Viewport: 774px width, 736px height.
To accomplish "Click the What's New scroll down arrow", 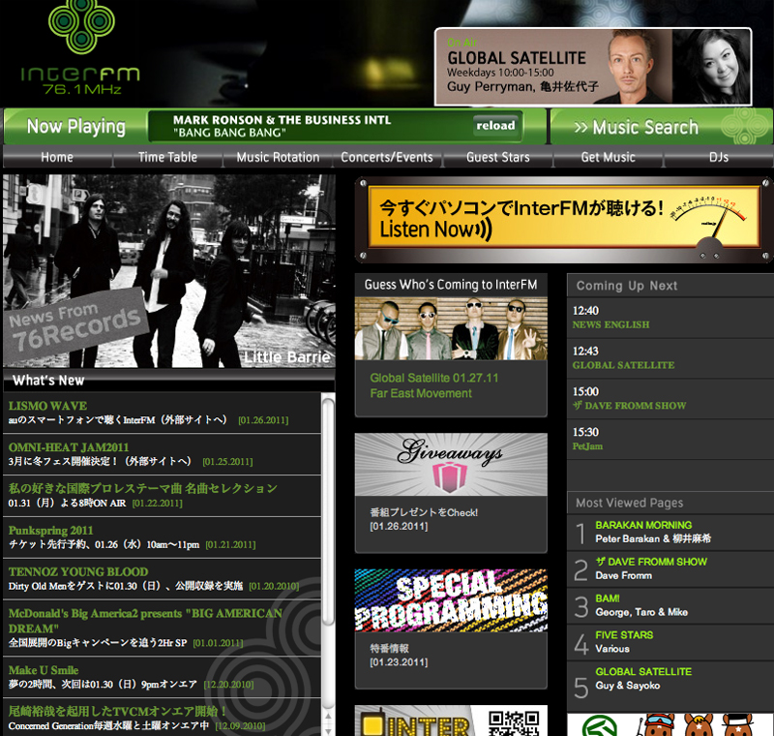I will coord(328,729).
